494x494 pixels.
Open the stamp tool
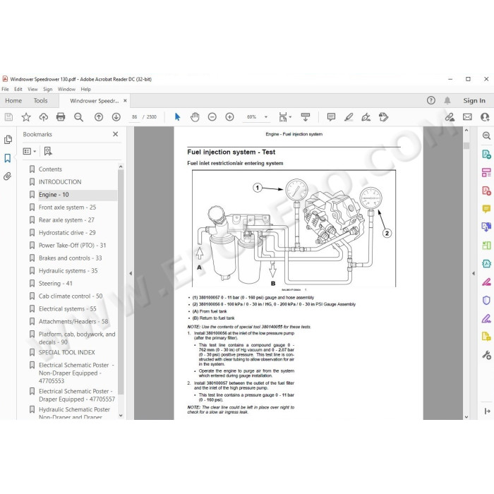click(383, 117)
